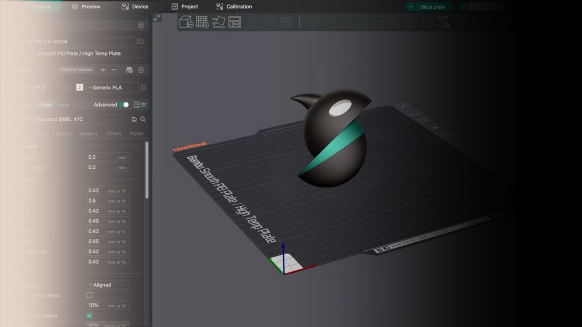Switch to the Project tab
The image size is (582, 327).
click(x=185, y=7)
